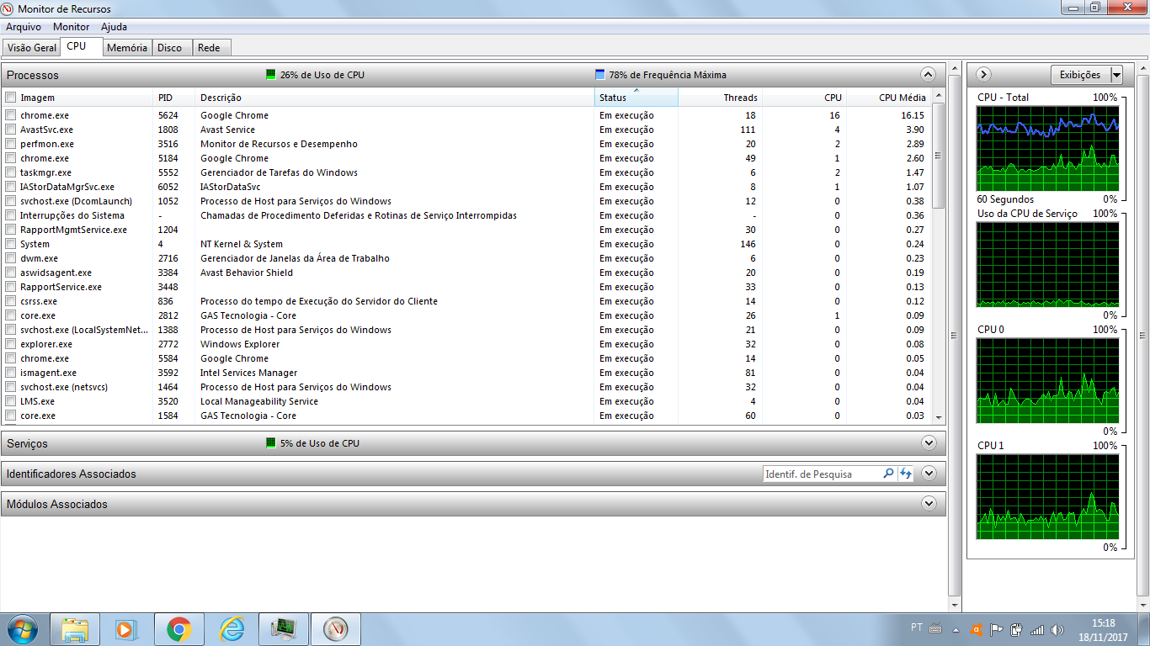
Task: Open the Exibições dropdown arrow
Action: (1117, 75)
